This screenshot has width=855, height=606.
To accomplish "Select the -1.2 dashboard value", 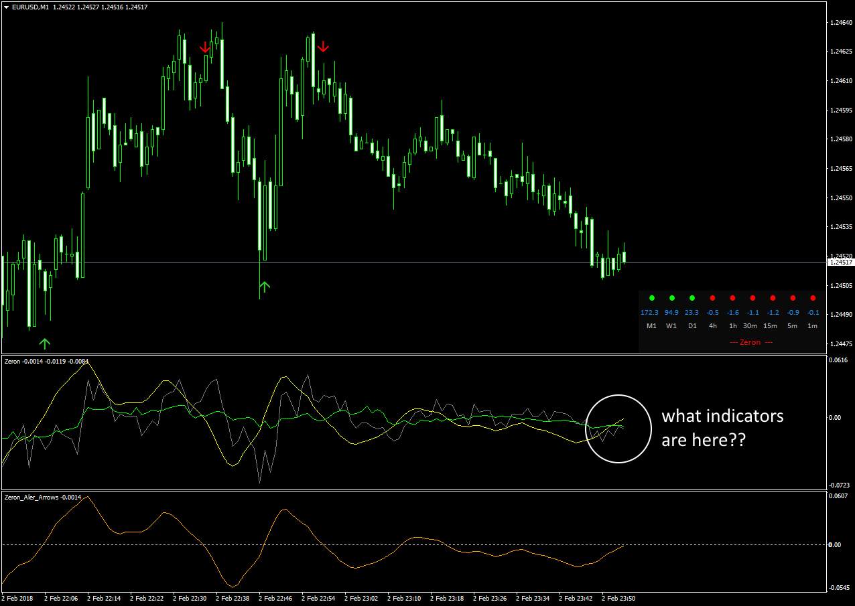I will 773,313.
